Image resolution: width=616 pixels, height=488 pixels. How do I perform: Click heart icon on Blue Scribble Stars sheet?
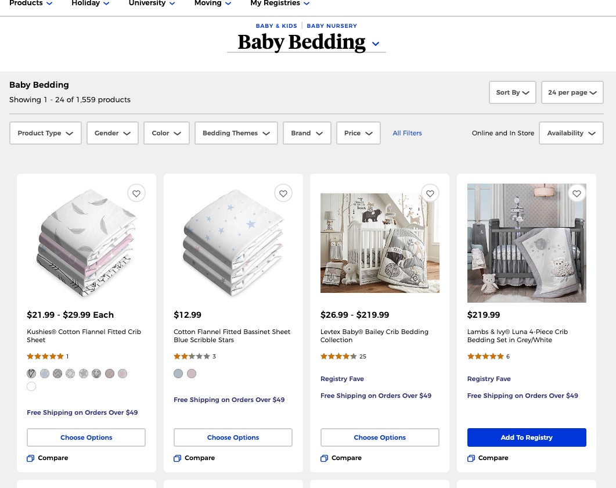tap(283, 193)
